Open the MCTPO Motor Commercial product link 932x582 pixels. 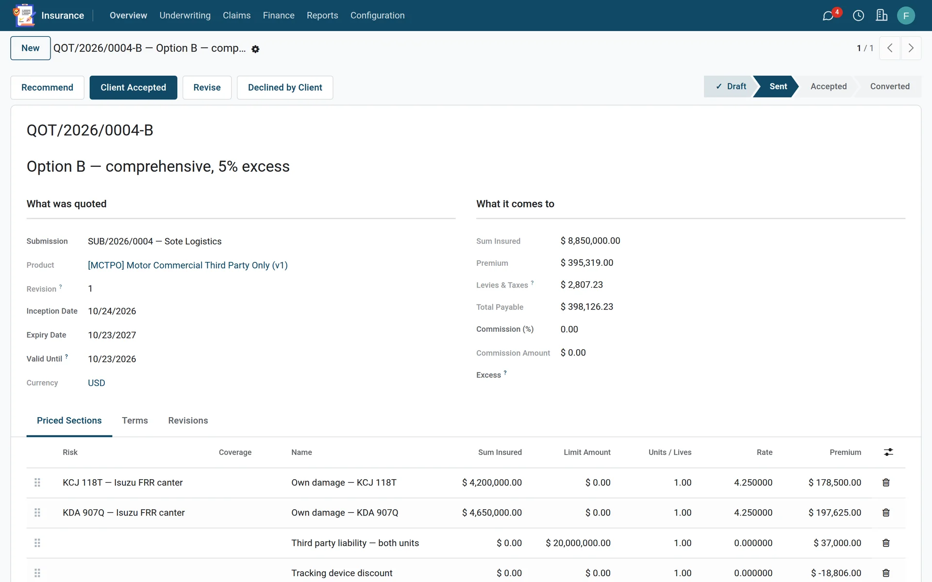187,265
